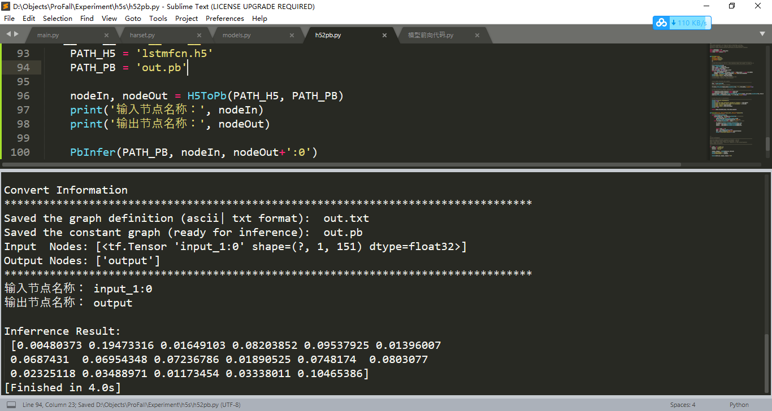Click the out.txt file name in output
This screenshot has height=411, width=772.
click(346, 218)
